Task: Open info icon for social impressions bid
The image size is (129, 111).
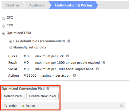Action: click(x=97, y=69)
